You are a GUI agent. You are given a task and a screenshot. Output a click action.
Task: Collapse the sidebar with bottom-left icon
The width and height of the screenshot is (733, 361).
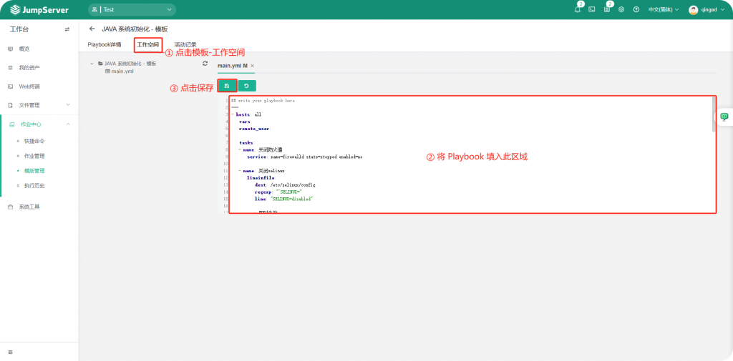10,352
